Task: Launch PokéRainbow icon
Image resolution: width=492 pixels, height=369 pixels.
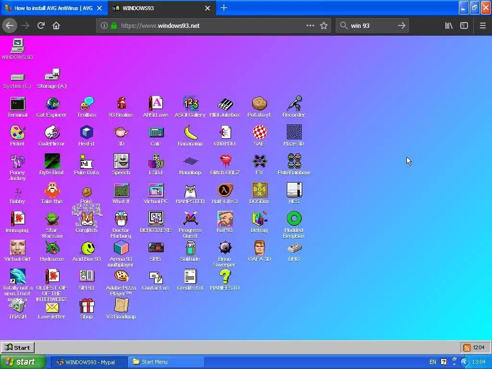Action: pos(294,164)
